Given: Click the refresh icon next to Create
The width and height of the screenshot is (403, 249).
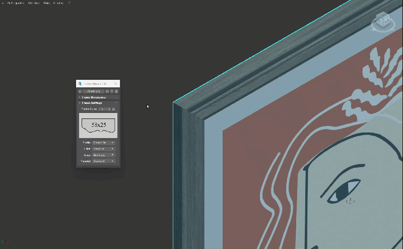Looking at the screenshot, I should coord(107,91).
